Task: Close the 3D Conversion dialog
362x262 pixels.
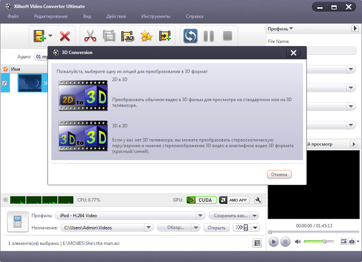Action: (294, 53)
